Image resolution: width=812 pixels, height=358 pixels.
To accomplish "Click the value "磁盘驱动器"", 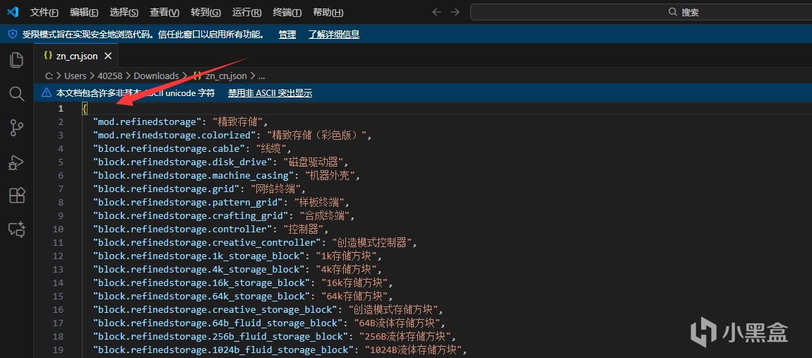I will click(x=312, y=162).
